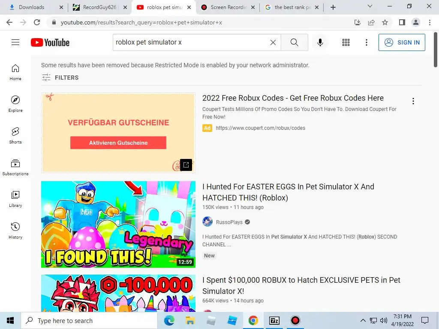Play the Easter Eggs video thumbnail
Viewport: 439px width, 329px height.
pos(118,224)
